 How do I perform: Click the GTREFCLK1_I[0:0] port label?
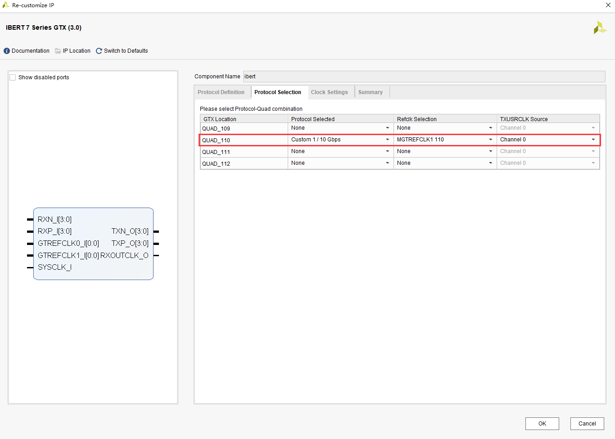coord(68,255)
